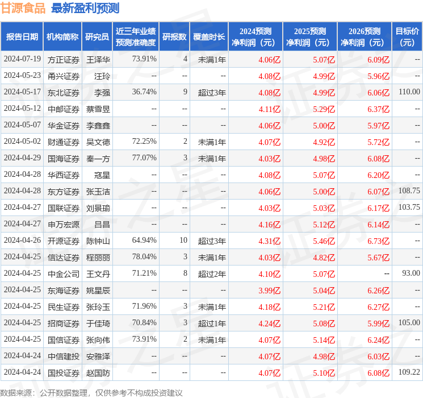This screenshot has width=423, height=398.
Task: Click the 最新盈利预测 heading text
Action: coord(85,8)
